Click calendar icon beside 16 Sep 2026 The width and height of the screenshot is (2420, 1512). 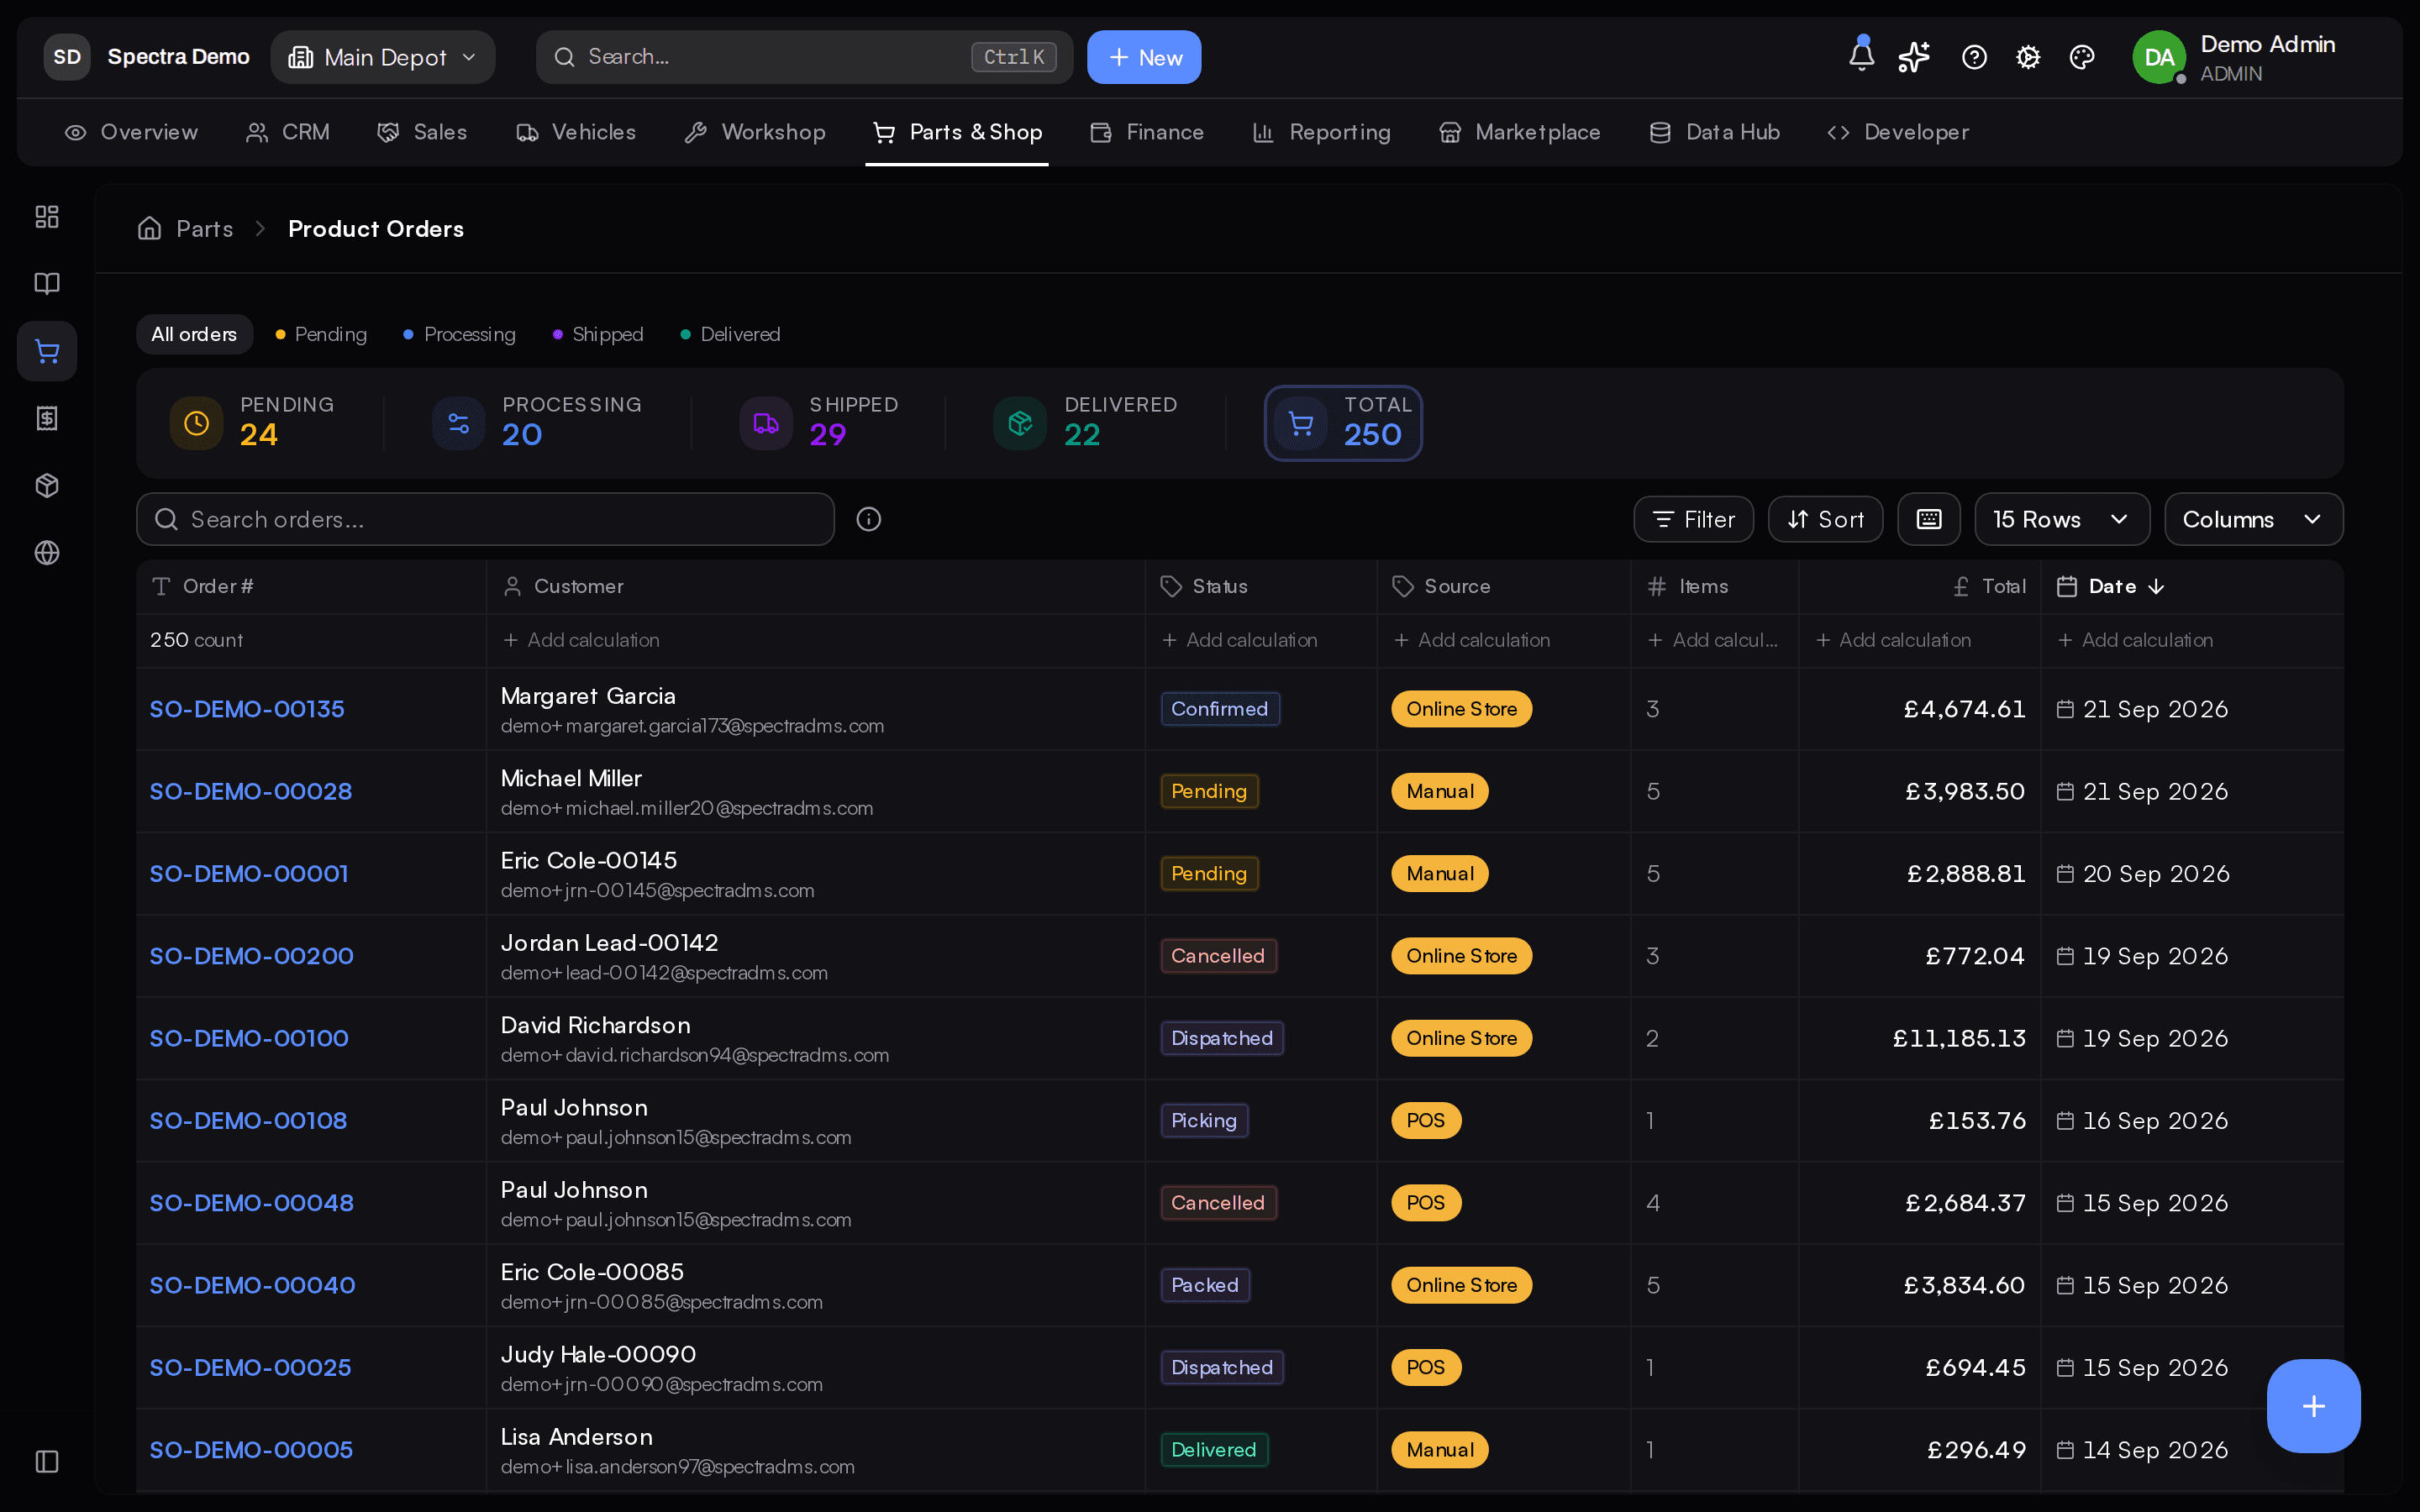tap(2064, 1120)
